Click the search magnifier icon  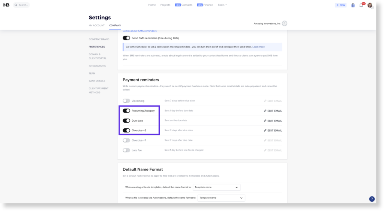16,5
